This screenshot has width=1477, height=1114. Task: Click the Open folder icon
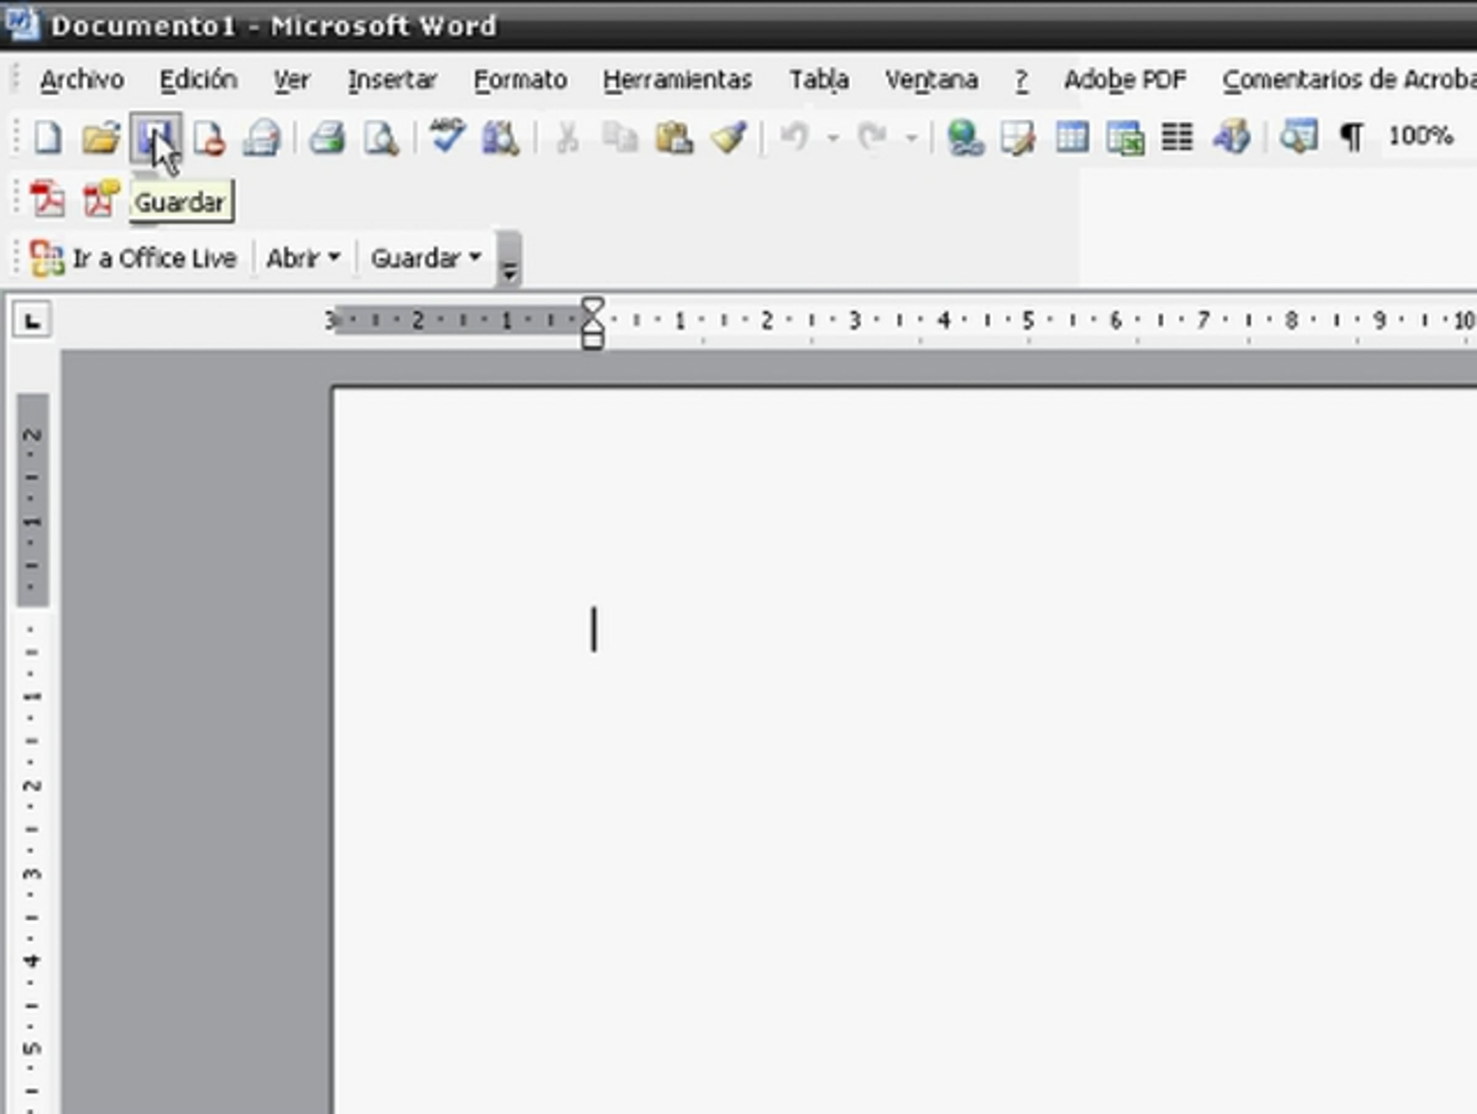(x=100, y=138)
